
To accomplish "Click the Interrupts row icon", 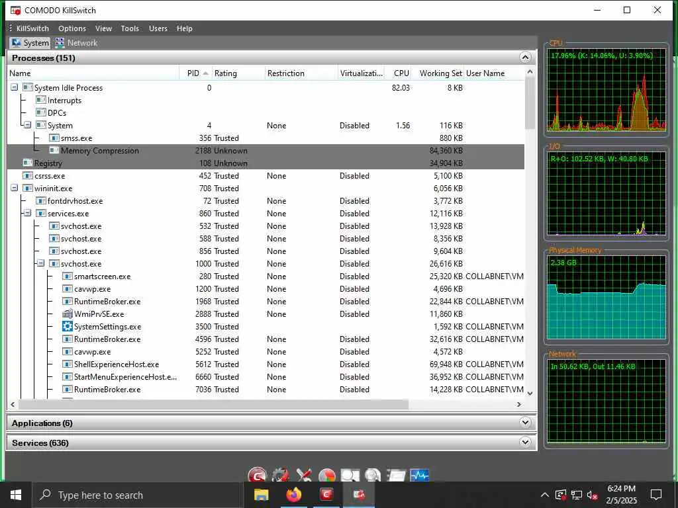I will [40, 101].
